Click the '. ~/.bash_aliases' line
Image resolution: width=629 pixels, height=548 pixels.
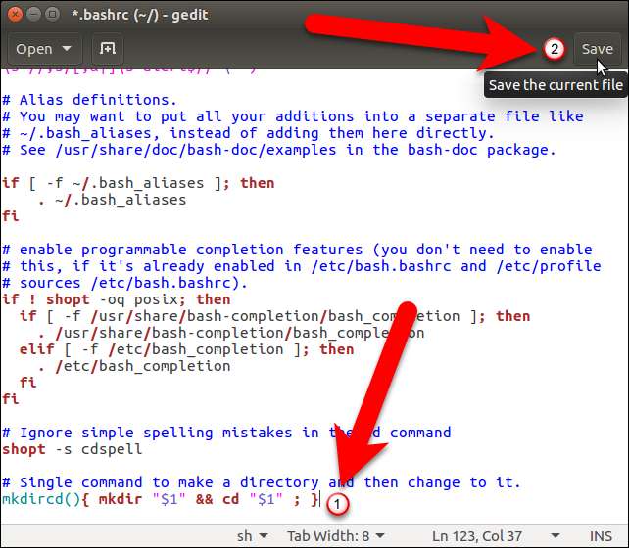pyautogui.click(x=112, y=200)
